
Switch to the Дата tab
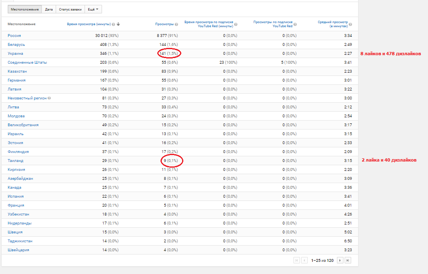[x=49, y=9]
